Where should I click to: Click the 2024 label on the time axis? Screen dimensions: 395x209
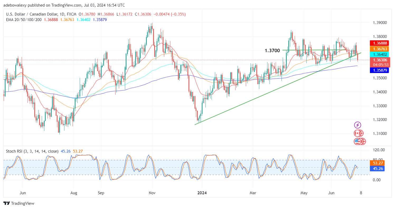coord(202,193)
